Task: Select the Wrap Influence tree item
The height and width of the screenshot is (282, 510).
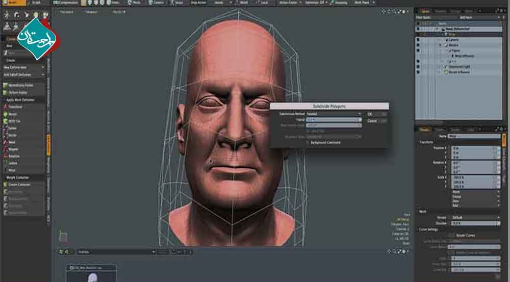Action: 464,56
